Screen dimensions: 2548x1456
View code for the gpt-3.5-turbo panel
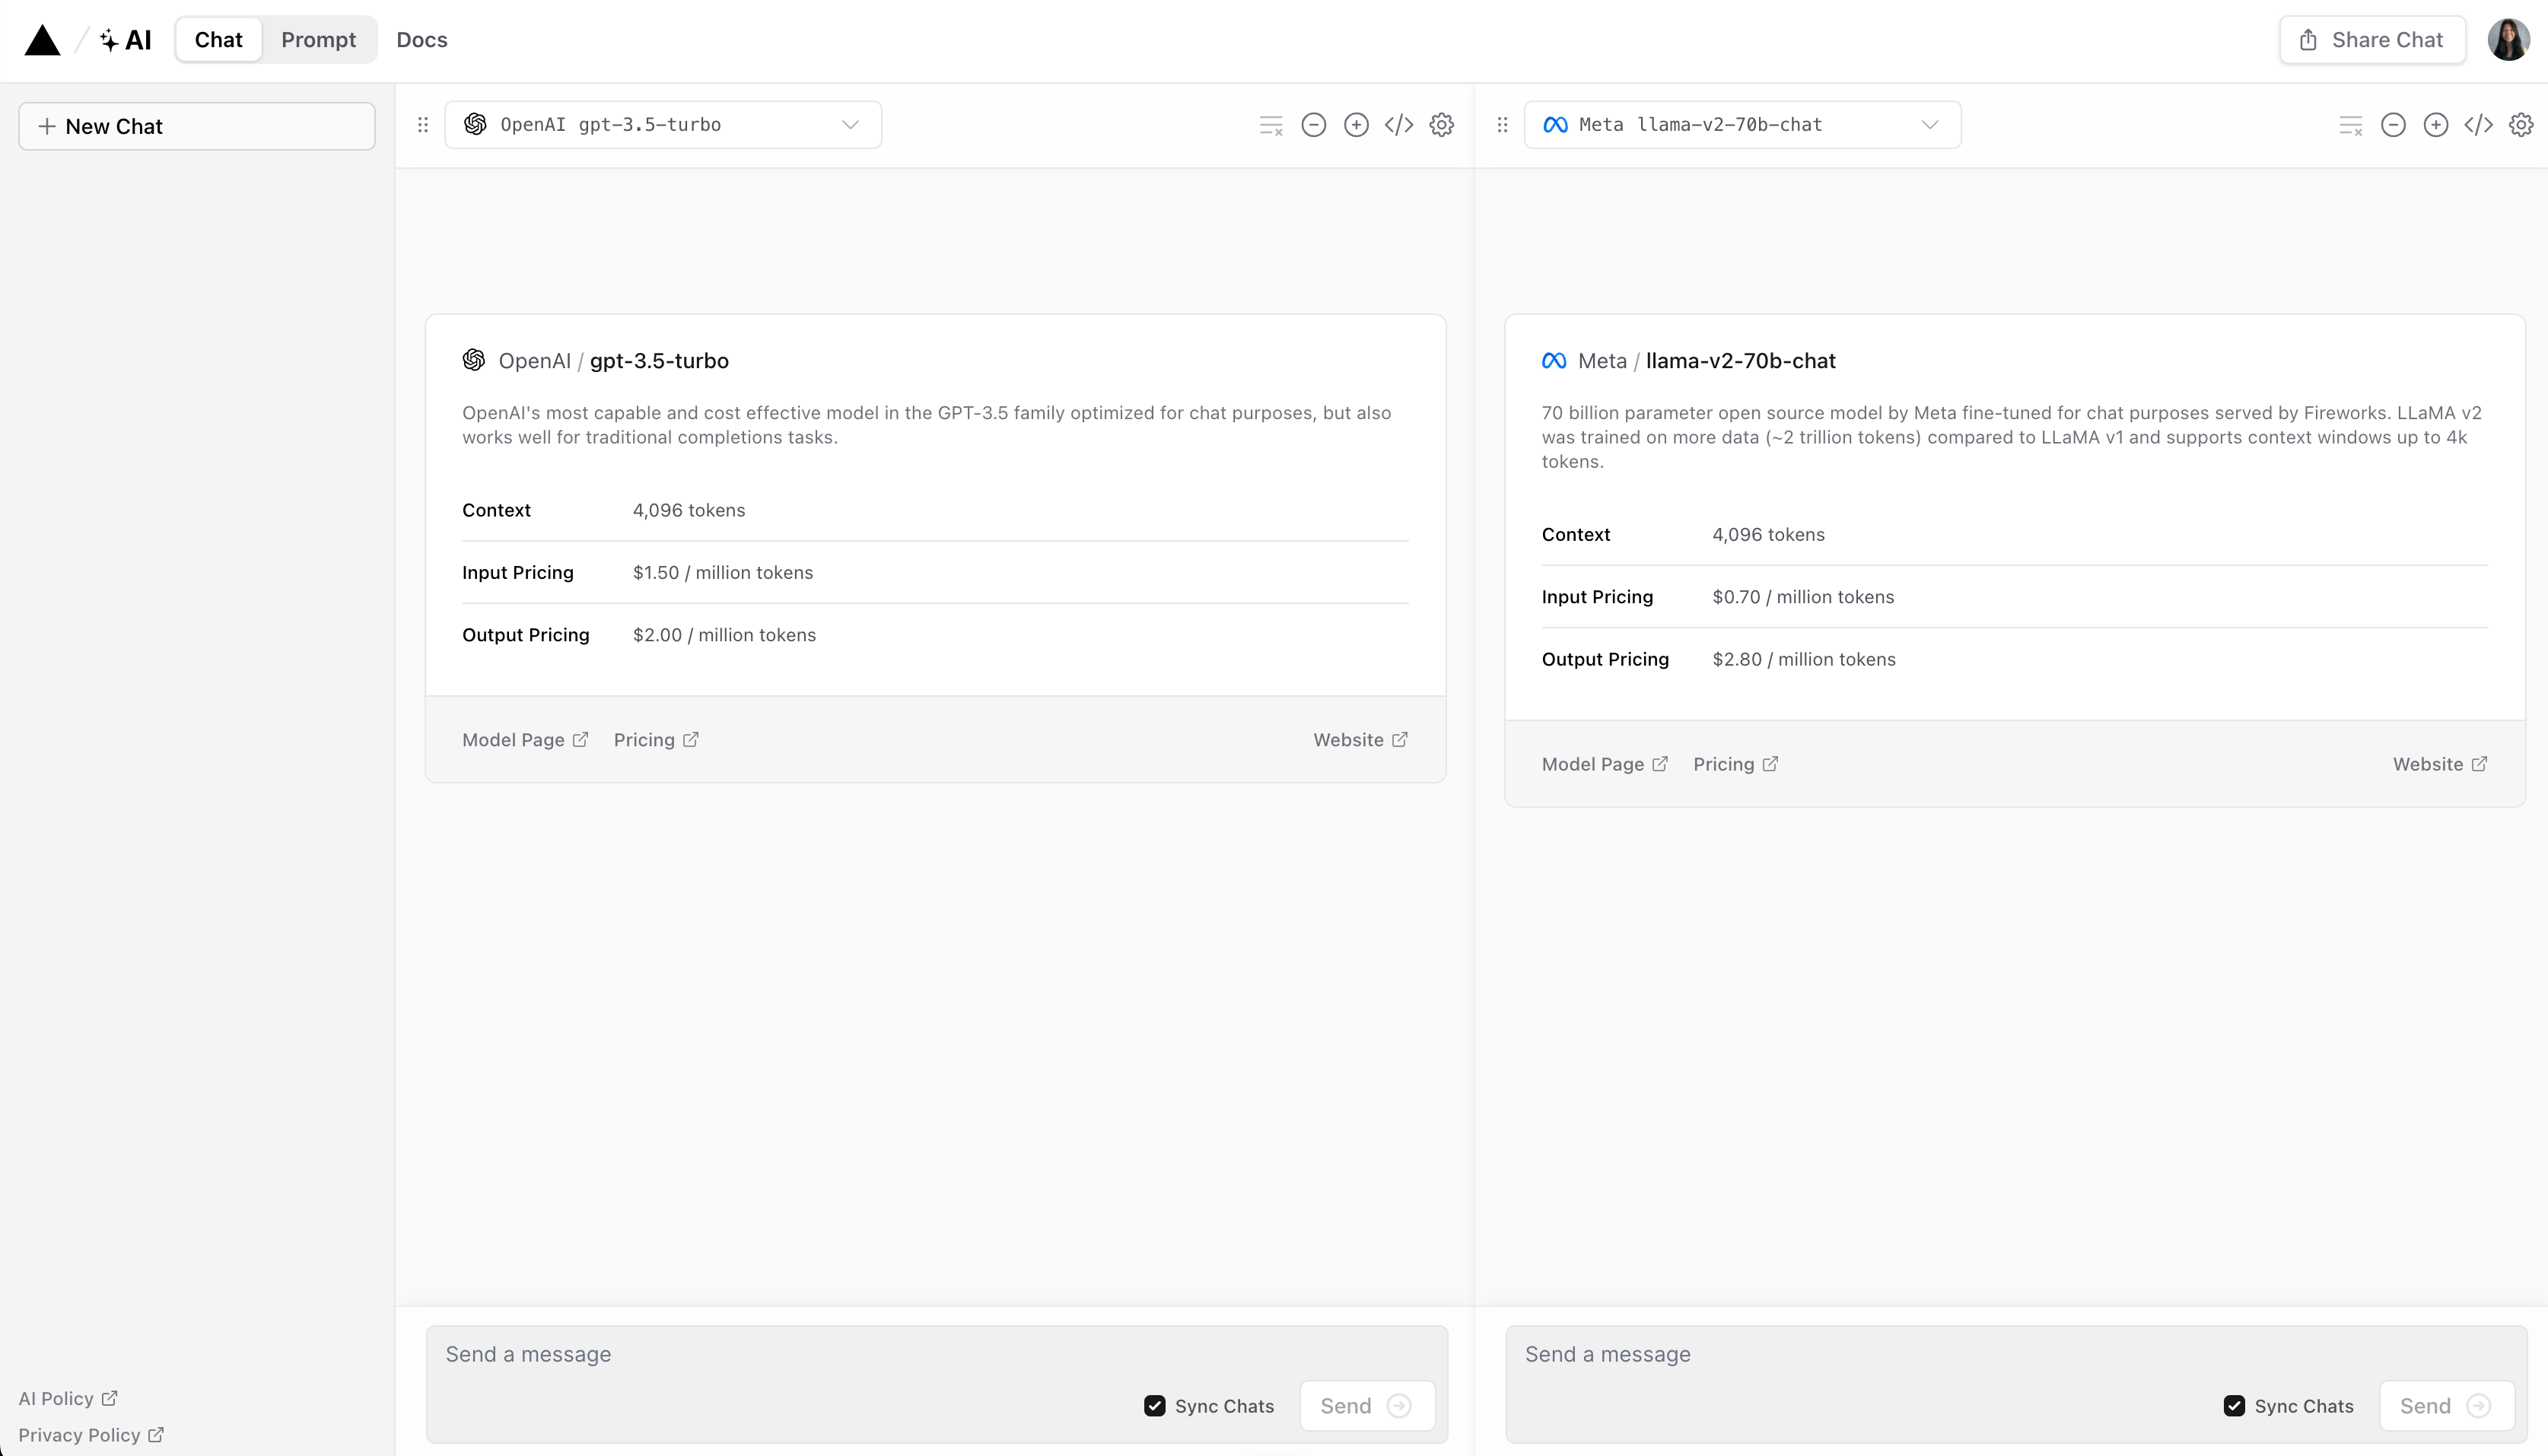click(x=1399, y=125)
